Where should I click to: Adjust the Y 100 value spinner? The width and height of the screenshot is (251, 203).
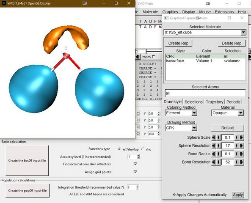tap(158, 134)
